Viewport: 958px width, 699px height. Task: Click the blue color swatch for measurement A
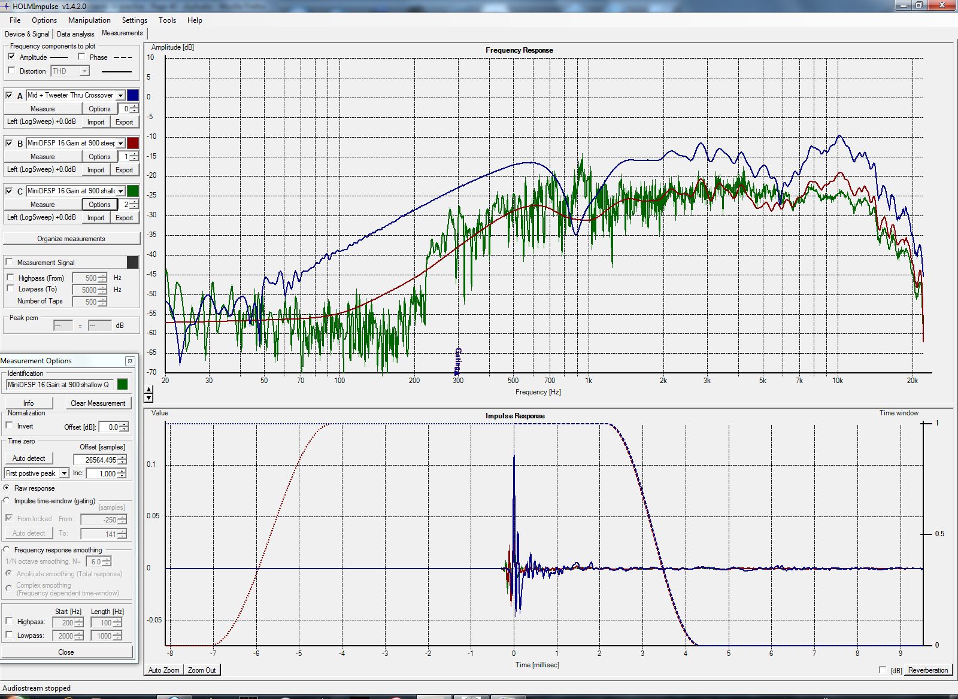pyautogui.click(x=133, y=95)
